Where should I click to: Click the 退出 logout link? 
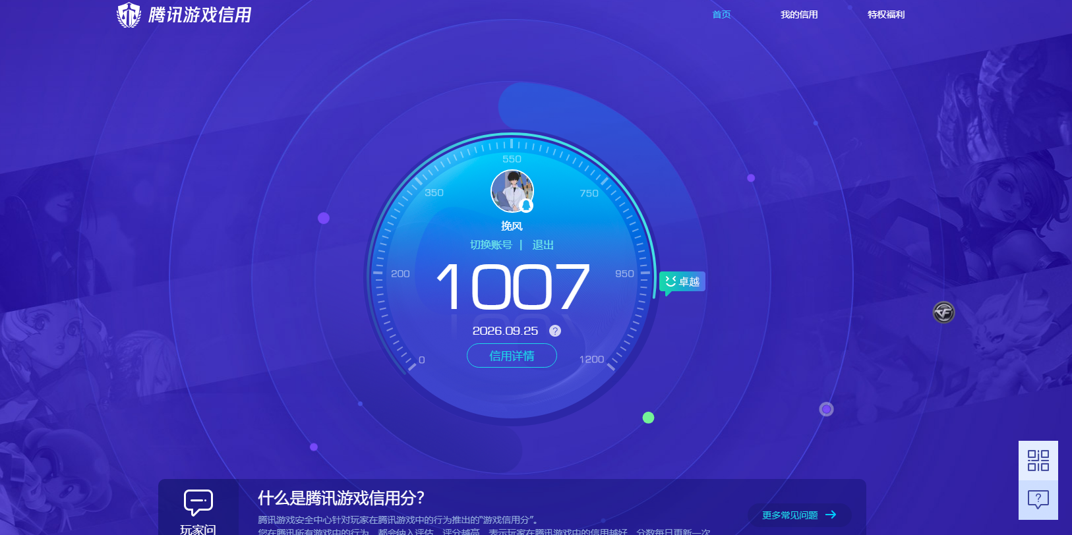tap(543, 245)
